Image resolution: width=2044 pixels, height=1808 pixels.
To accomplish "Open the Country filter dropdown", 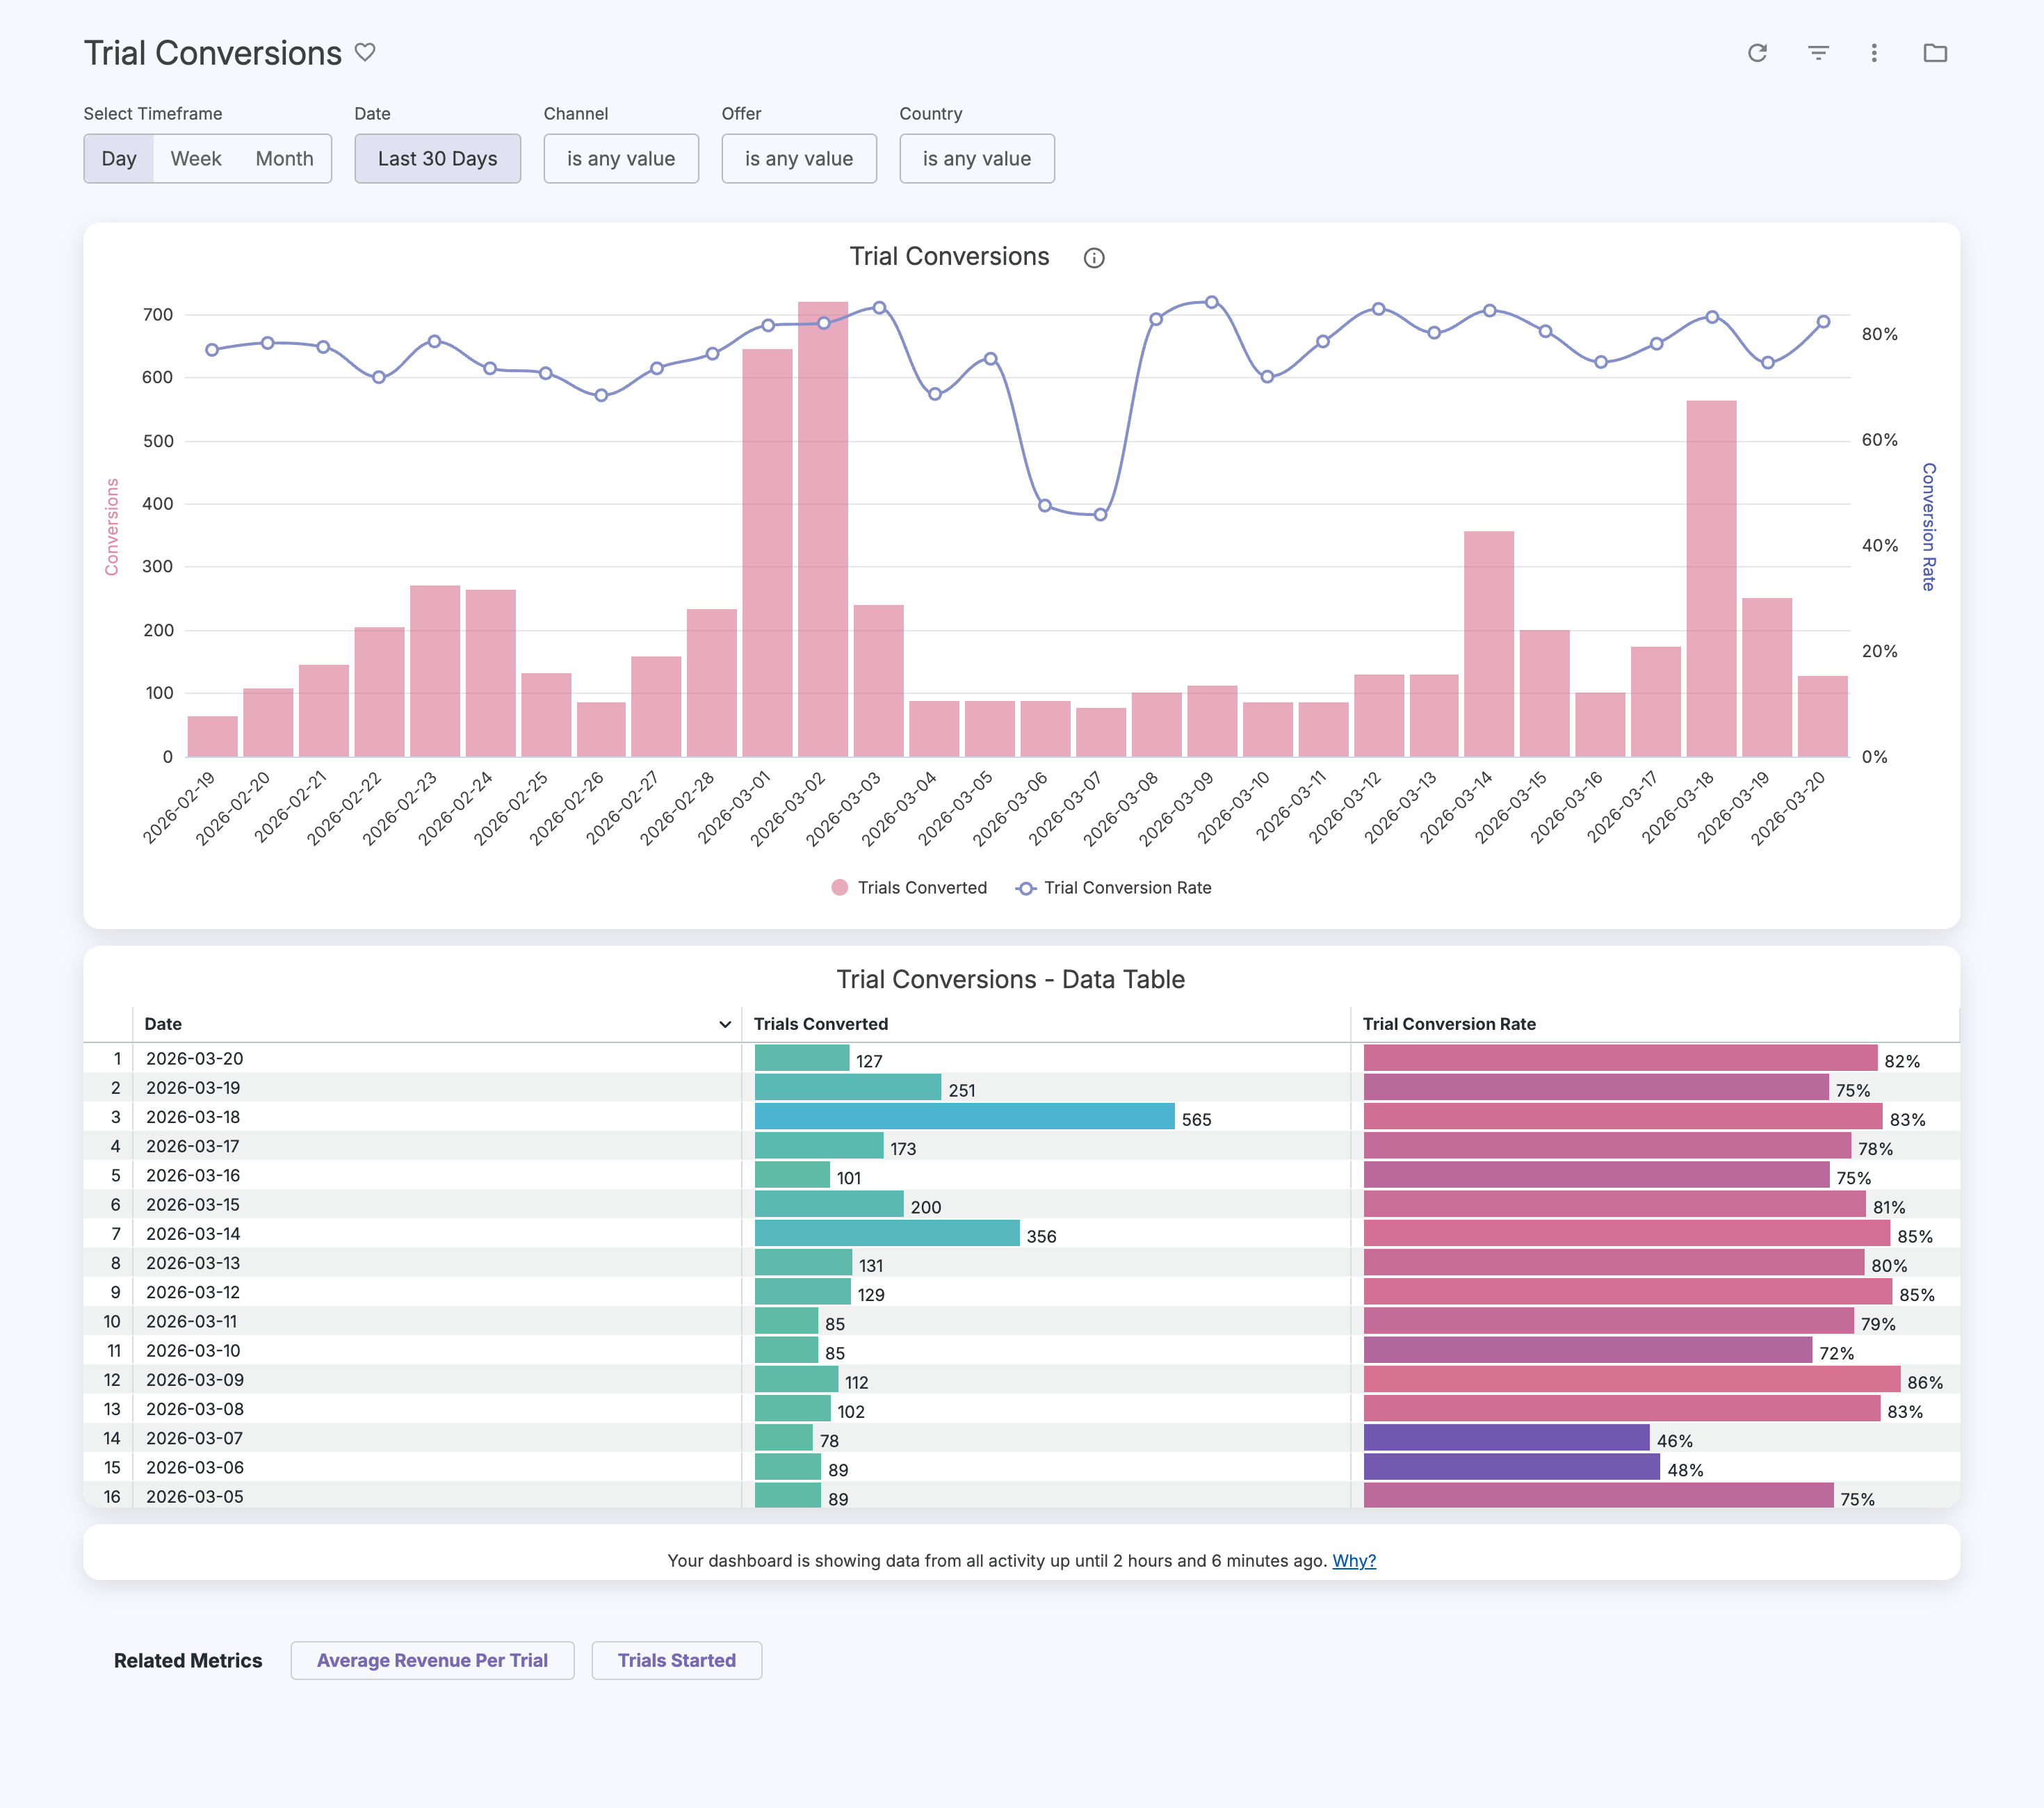I will pyautogui.click(x=977, y=158).
